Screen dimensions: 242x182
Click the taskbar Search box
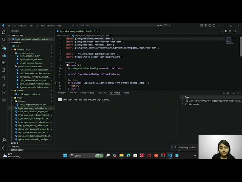(x=87, y=155)
